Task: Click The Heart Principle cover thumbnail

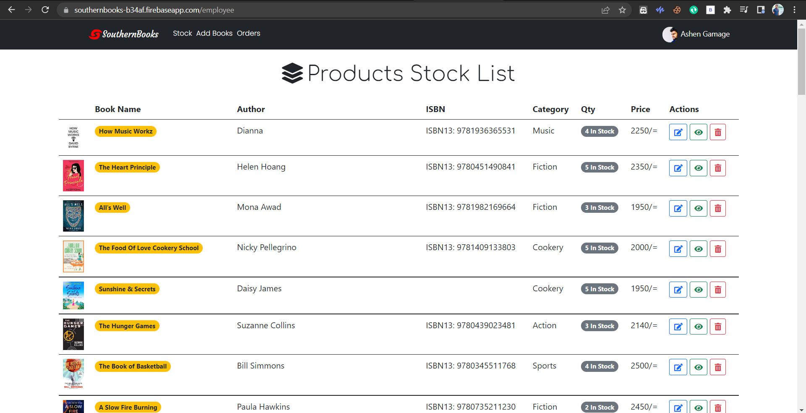Action: pyautogui.click(x=73, y=175)
